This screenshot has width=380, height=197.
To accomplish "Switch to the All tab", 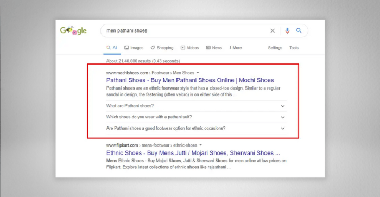I will coord(112,48).
